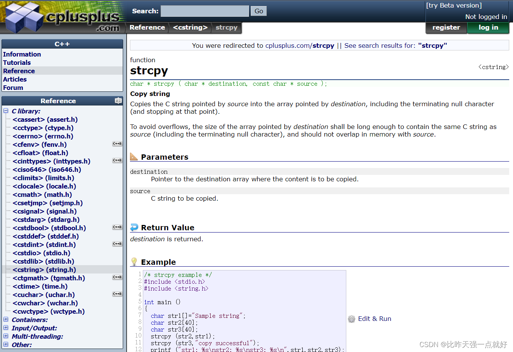Click the C++11 badge next to cfenv
This screenshot has height=352, width=513.
117,144
